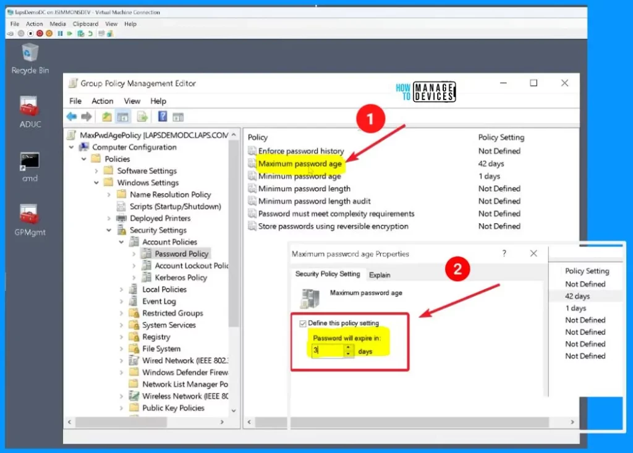The image size is (633, 453).
Task: Click the Show/Hide Action Pane icon
Action: coord(178,117)
